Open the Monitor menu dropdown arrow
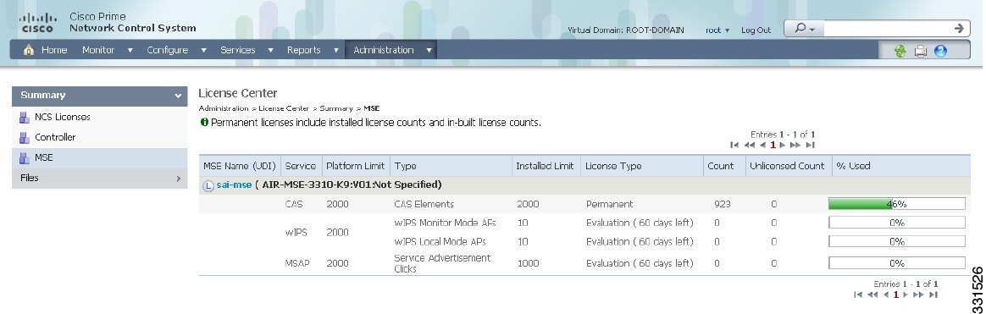This screenshot has width=986, height=314. click(x=130, y=50)
